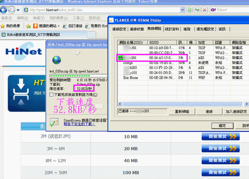Click 開始測試 button for the 10 MB row
Image resolution: width=249 pixels, height=179 pixels.
pyautogui.click(x=221, y=137)
